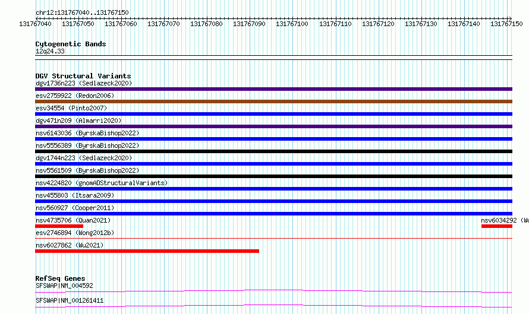Click the blue nsv6143036 variant bar
The width and height of the screenshot is (529, 314).
pos(273,139)
